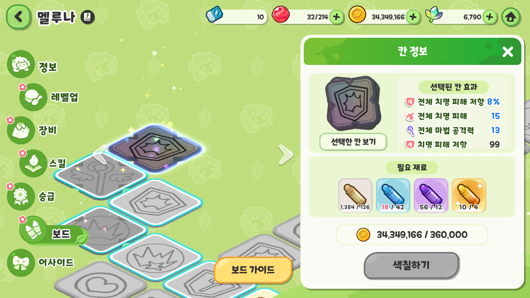The width and height of the screenshot is (530, 298).
Task: Select the blue crayon material slot
Action: point(393,195)
